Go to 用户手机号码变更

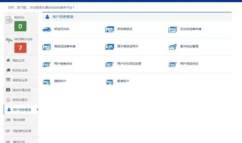point(129,63)
